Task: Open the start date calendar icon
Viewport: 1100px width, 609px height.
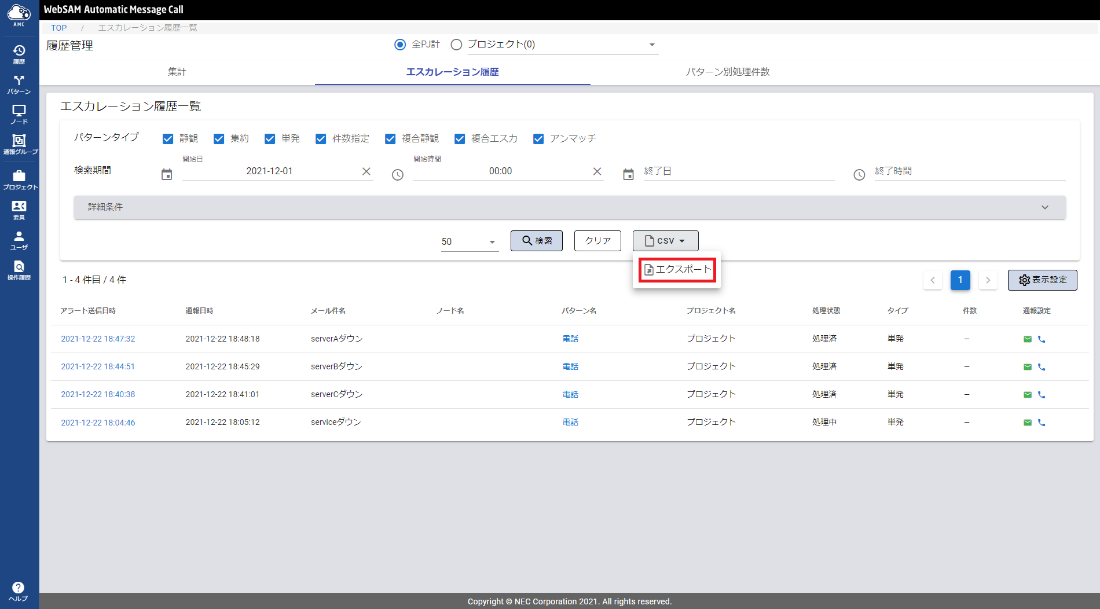Action: pyautogui.click(x=167, y=174)
